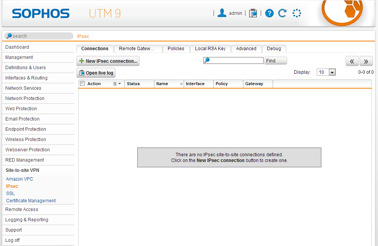378x246 pixels.
Task: Open the Policies tab
Action: 176,49
